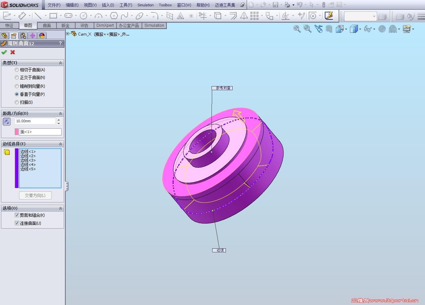
Task: Select the Centerpoint Arc tool
Action: 99,15
